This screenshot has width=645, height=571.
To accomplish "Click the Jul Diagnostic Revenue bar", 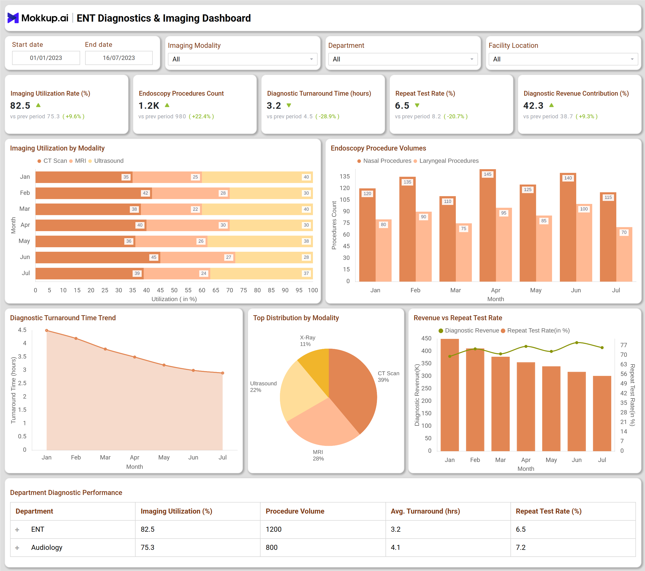I will point(602,413).
